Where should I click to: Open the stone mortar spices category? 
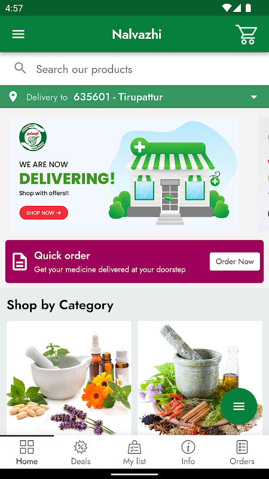coord(200,378)
